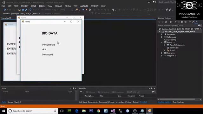Save current file floppy icon
The width and height of the screenshot is (203, 114).
(23, 10)
